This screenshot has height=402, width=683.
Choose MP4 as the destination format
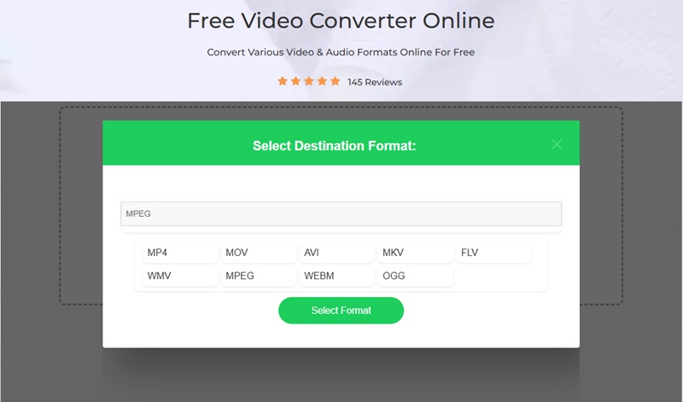pos(180,253)
